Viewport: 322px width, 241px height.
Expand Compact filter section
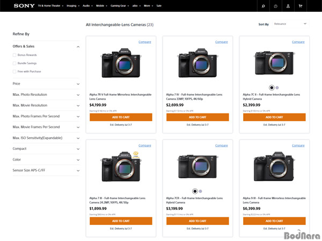(x=46, y=149)
